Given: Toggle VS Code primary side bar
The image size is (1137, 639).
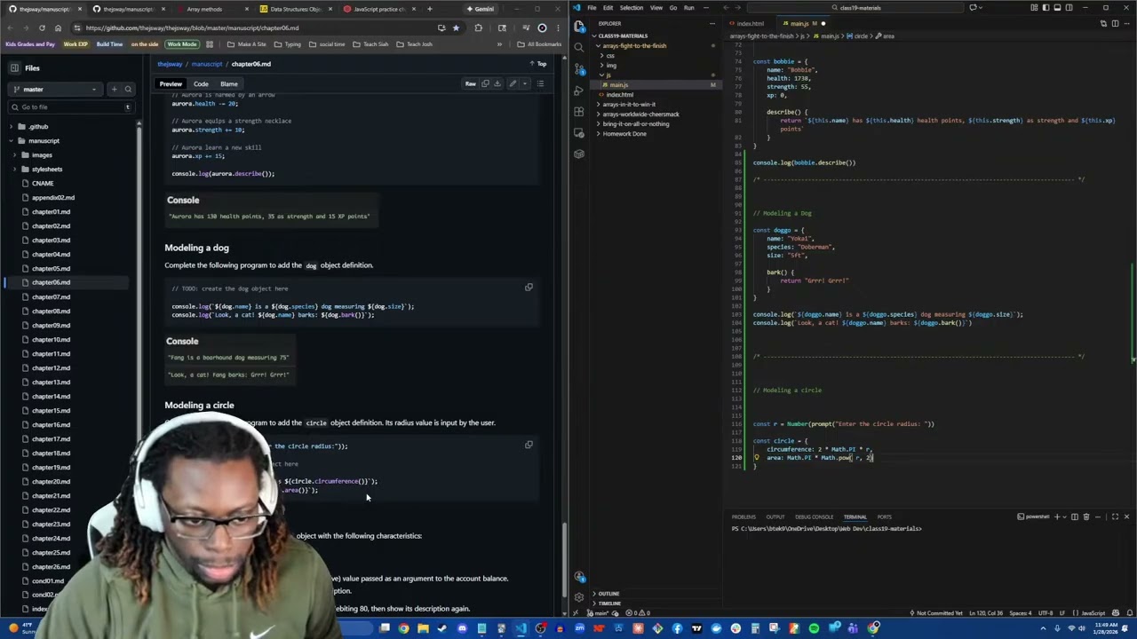Looking at the screenshot, I should (x=1045, y=8).
